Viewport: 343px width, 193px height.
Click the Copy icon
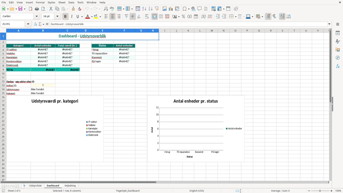(57, 9)
